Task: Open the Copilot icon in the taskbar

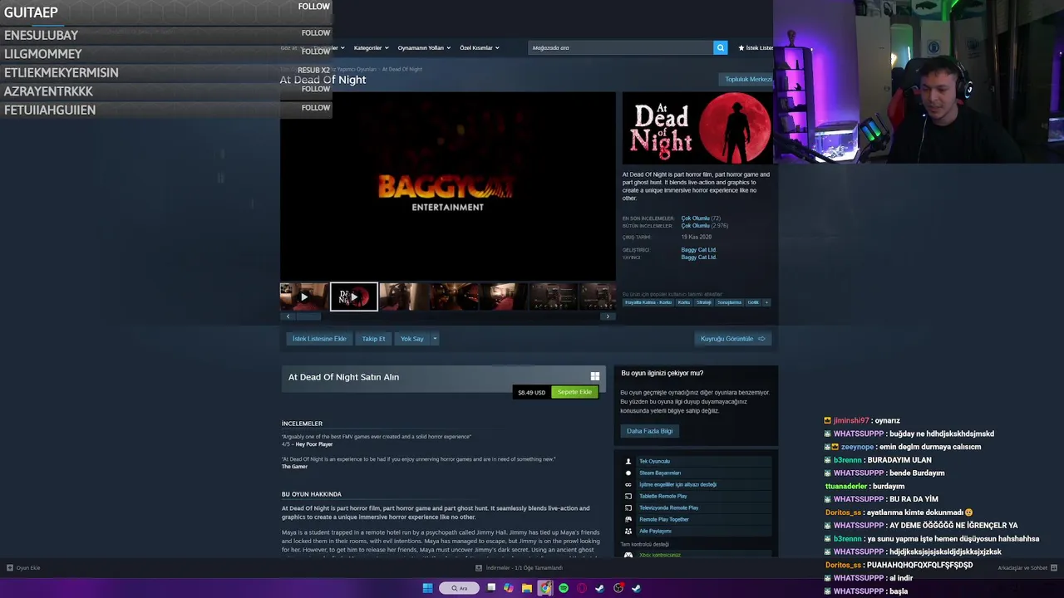Action: [509, 588]
